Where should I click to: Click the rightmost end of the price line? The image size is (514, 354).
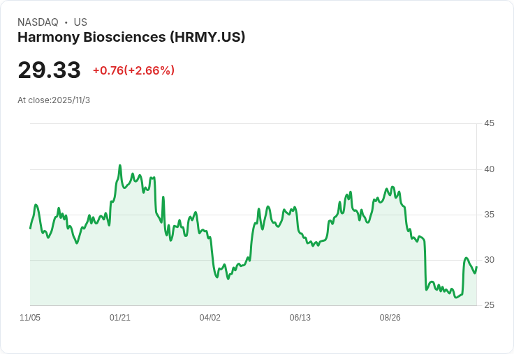[x=476, y=267]
